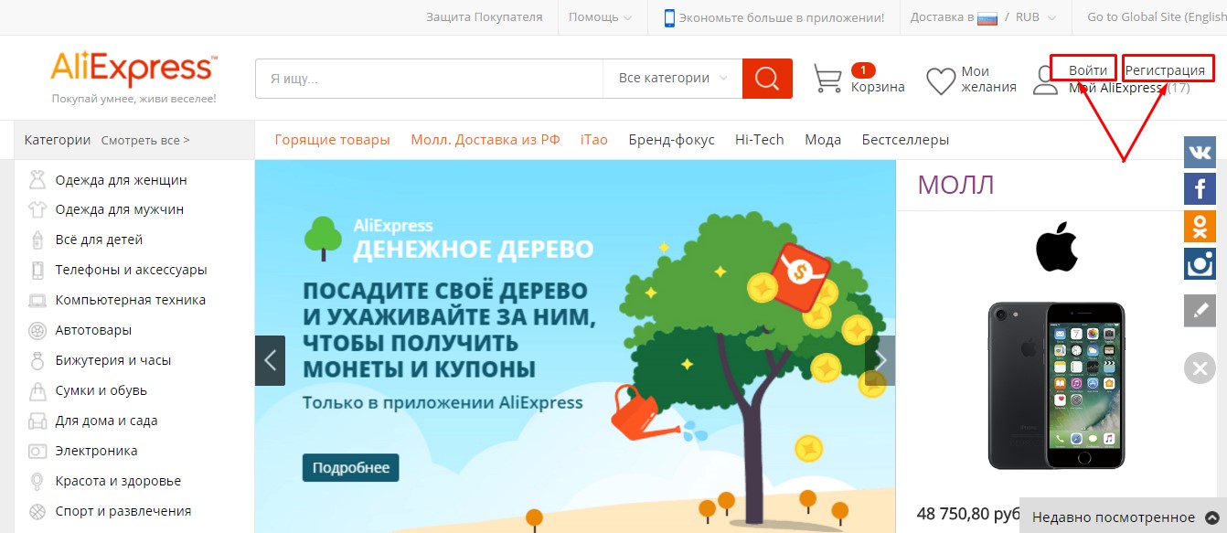Close the social sidebar with X button
The height and width of the screenshot is (533, 1227).
[x=1200, y=368]
